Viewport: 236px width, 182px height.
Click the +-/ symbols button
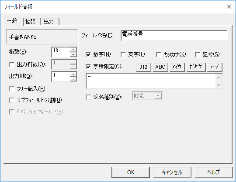(215, 67)
